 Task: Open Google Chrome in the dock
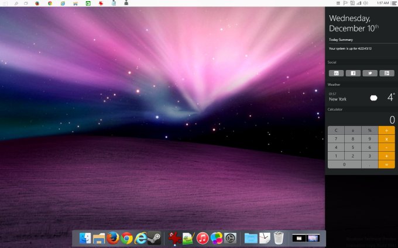(127, 238)
